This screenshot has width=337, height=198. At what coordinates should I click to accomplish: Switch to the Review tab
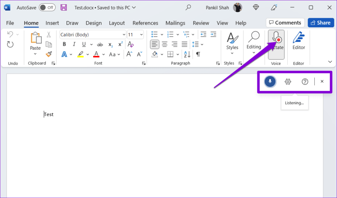coord(201,23)
